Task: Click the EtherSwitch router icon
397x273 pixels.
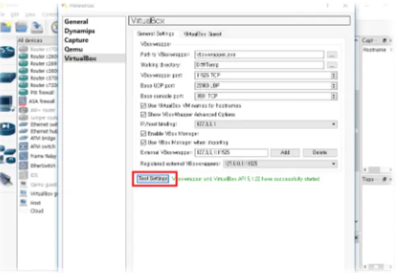Action: click(23, 166)
